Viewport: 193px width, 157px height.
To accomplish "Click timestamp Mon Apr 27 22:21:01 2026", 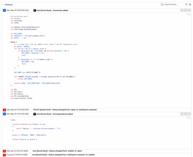I will coord(17,151).
